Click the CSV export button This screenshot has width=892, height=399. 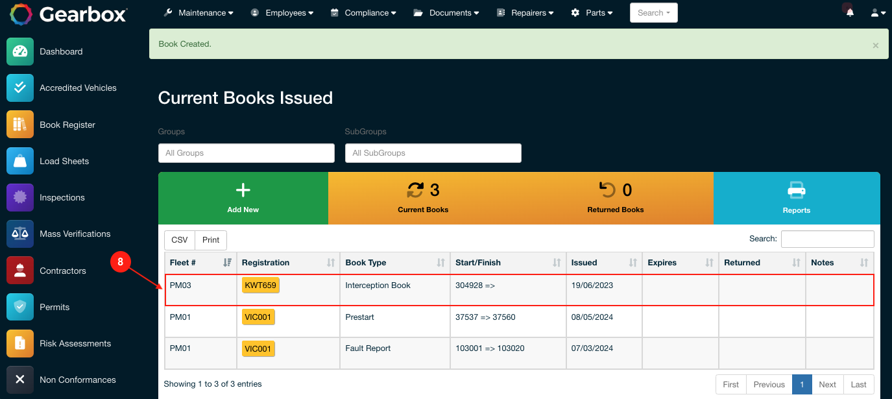click(x=180, y=240)
